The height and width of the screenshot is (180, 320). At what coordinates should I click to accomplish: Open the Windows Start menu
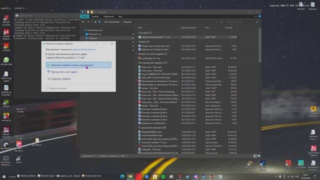tap(3, 176)
